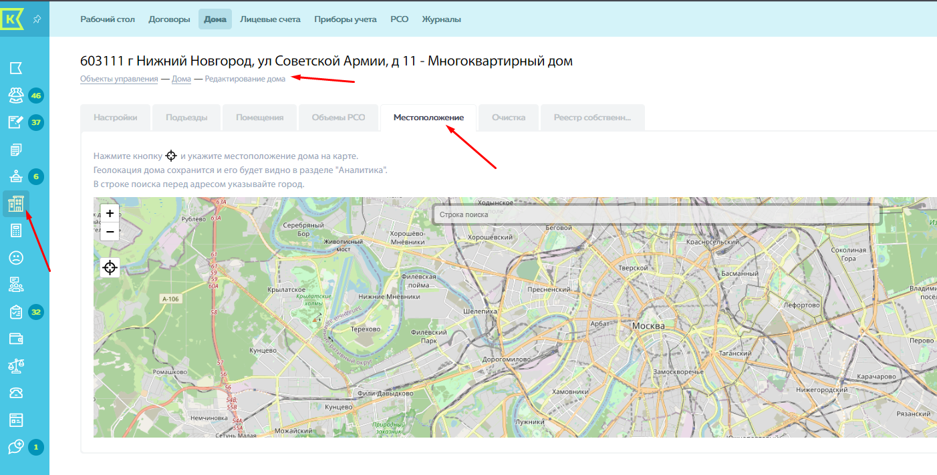This screenshot has height=475, width=937.
Task: Follow the Объекты управления breadcrumb link
Action: [x=119, y=79]
